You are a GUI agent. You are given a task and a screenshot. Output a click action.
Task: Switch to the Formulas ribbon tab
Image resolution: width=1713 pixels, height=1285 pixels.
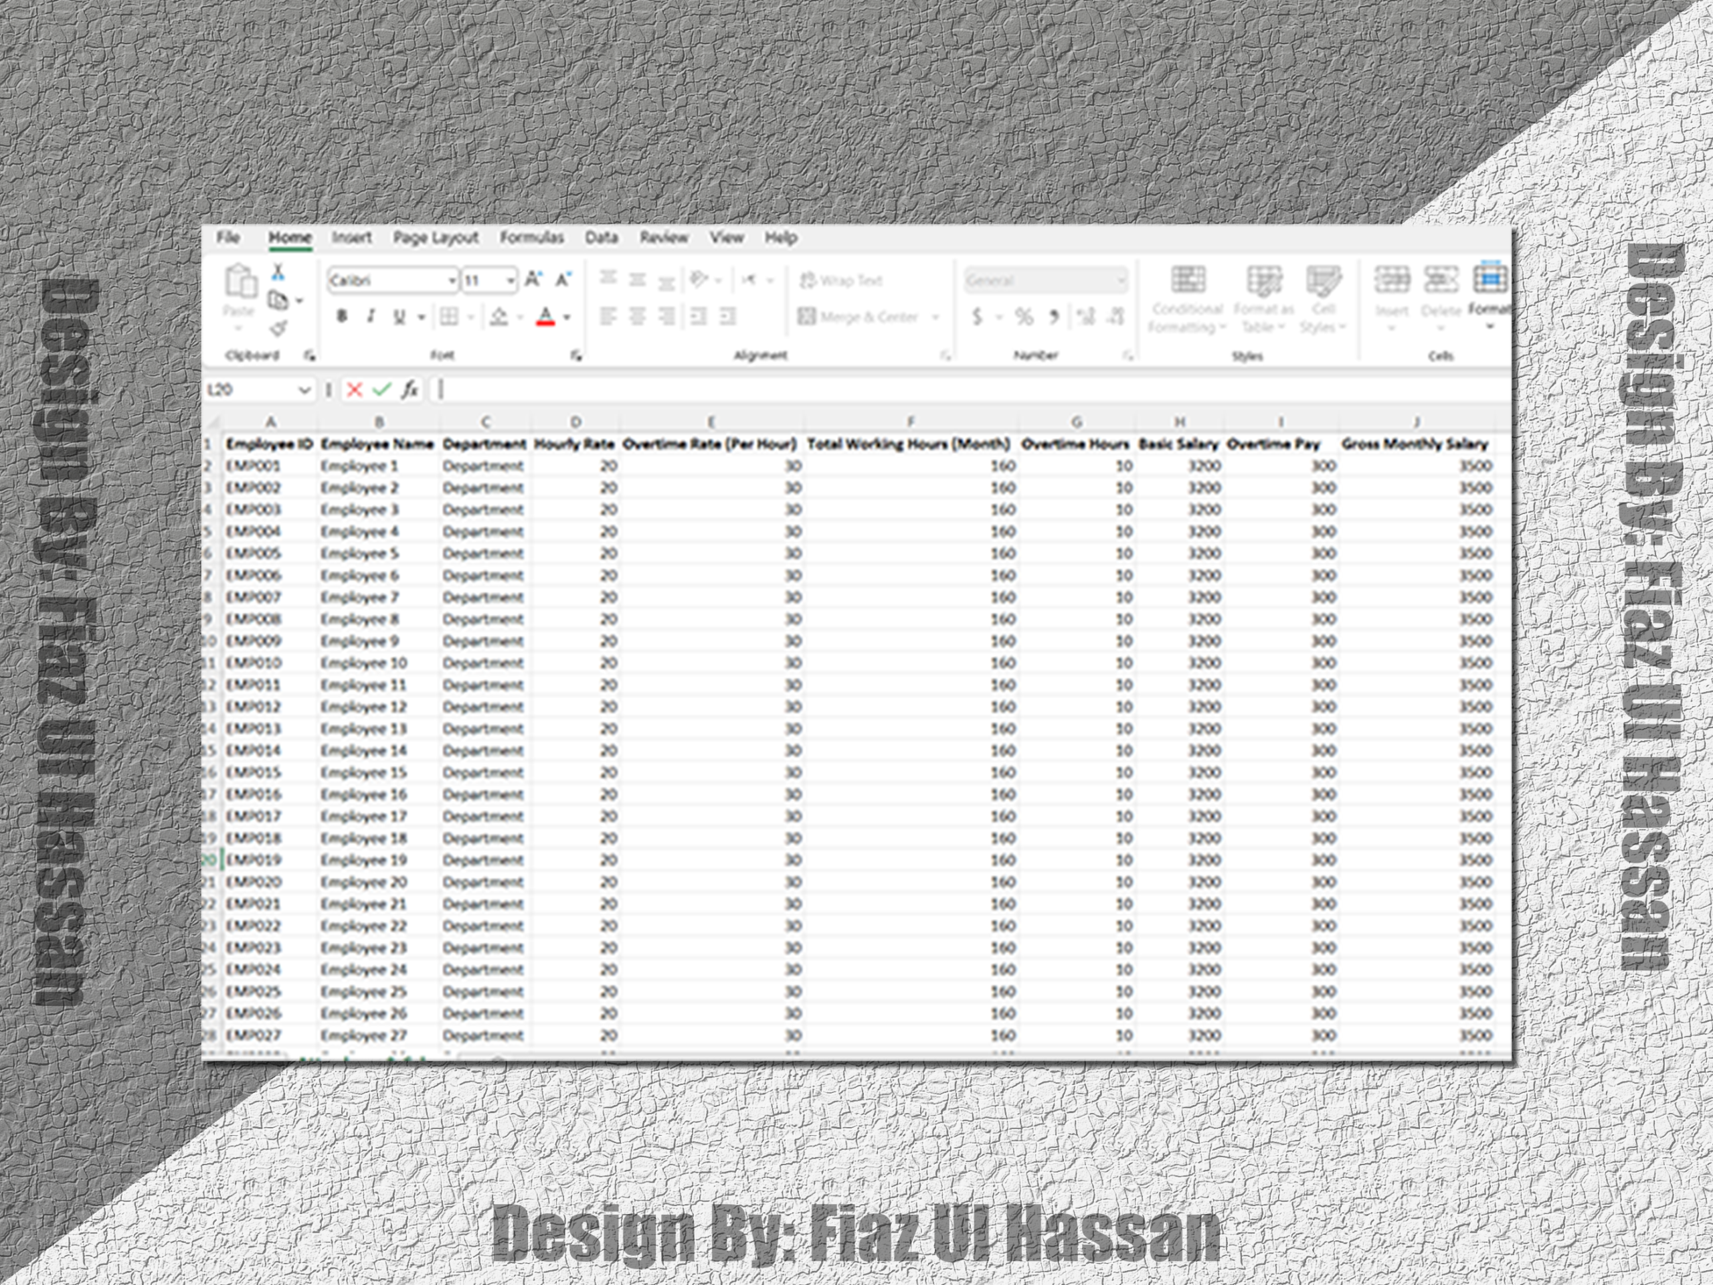click(531, 238)
